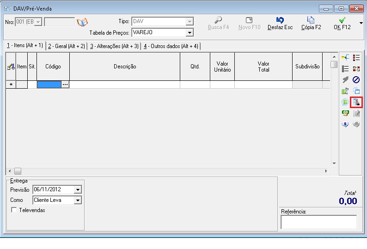Click the DAV/Pré-Venda window title icon
This screenshot has width=367, height=249.
[7, 9]
